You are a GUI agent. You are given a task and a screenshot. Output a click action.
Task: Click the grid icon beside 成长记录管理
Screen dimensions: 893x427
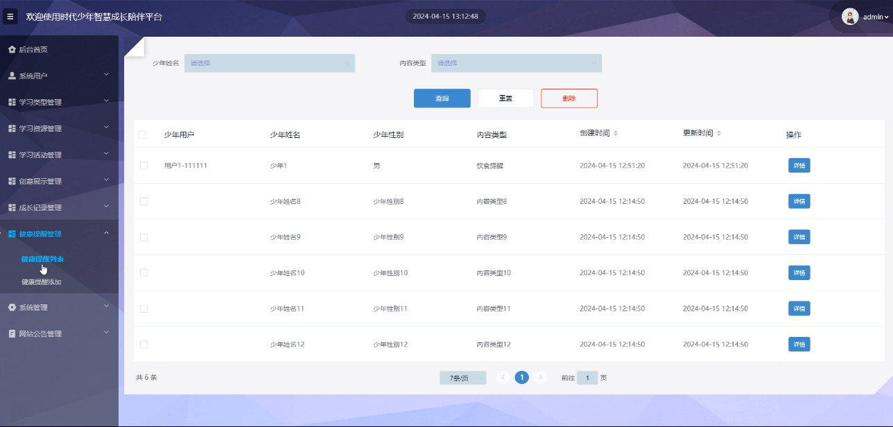click(x=12, y=208)
